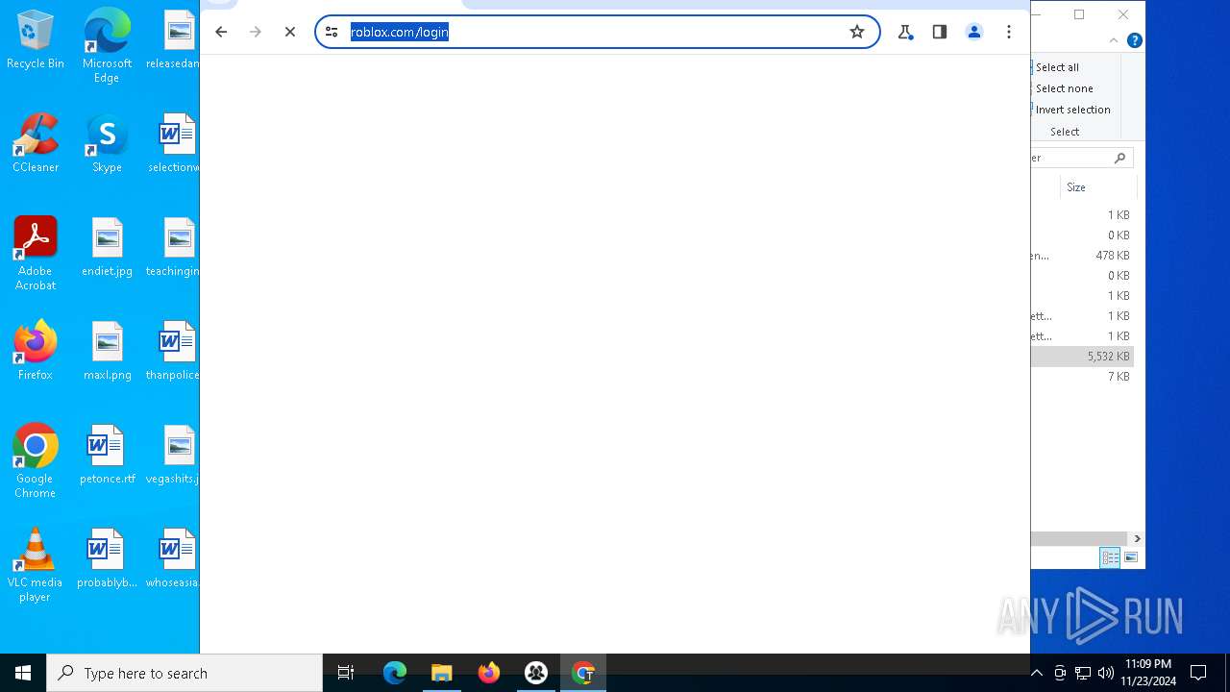Viewport: 1230px width, 692px height.
Task: Select Microsoft Edge desktop shortcut
Action: coord(107,46)
